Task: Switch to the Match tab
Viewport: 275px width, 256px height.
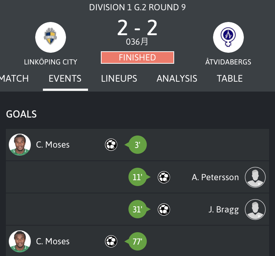Action: pyautogui.click(x=15, y=78)
